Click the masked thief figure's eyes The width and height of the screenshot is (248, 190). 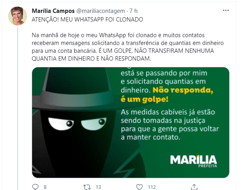77,124
